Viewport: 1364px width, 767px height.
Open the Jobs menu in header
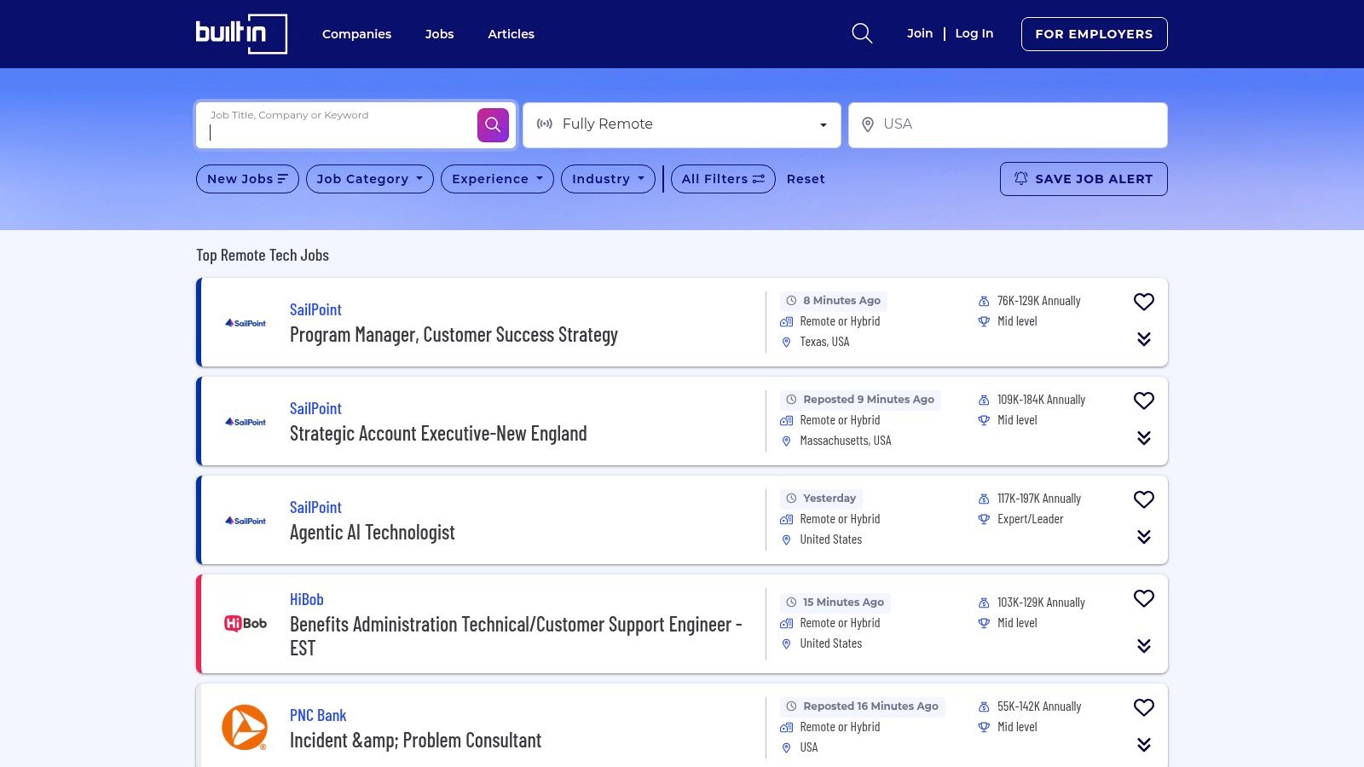pos(439,34)
